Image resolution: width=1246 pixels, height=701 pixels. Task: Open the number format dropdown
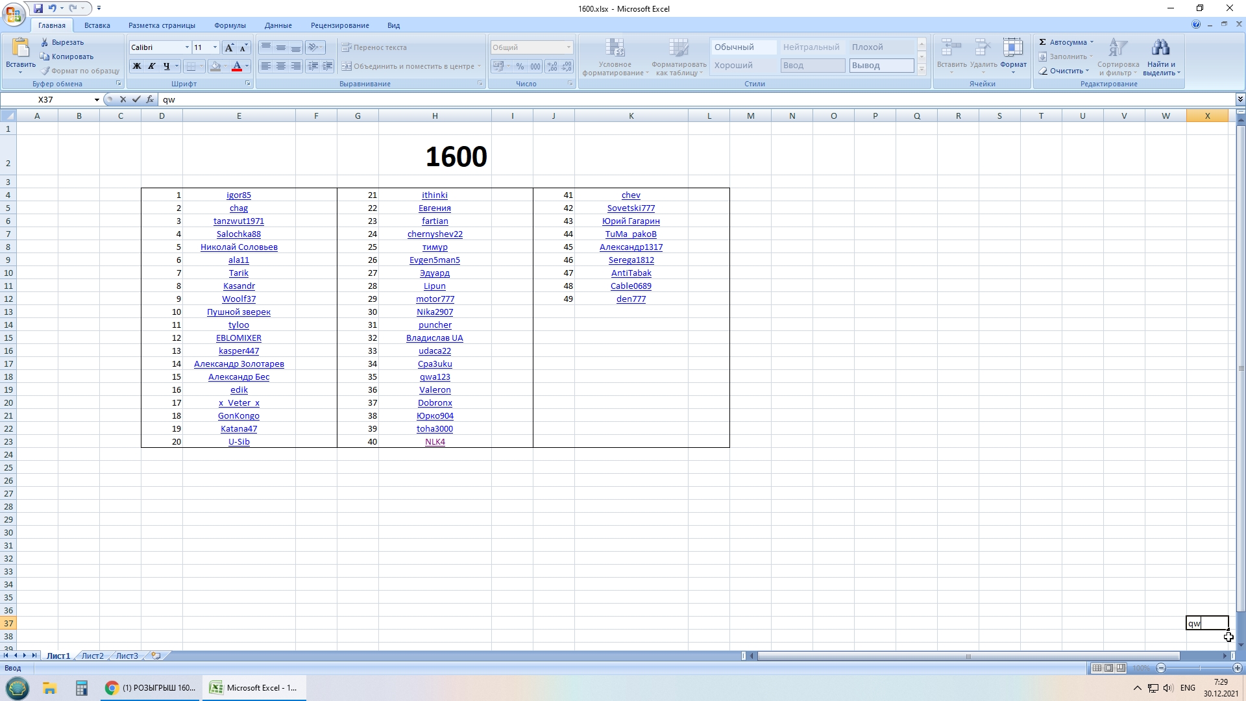[568, 47]
